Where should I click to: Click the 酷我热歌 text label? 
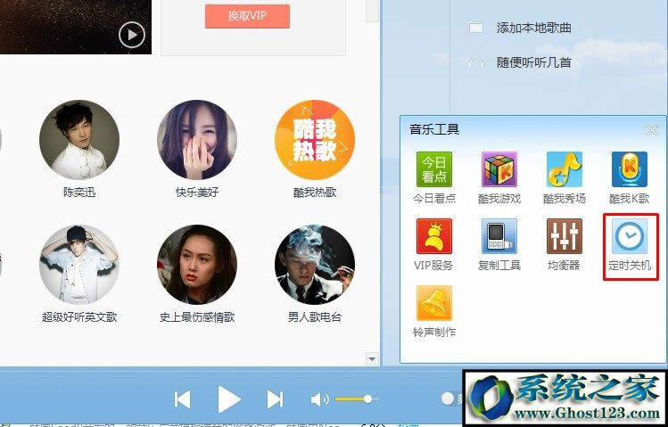pos(315,193)
